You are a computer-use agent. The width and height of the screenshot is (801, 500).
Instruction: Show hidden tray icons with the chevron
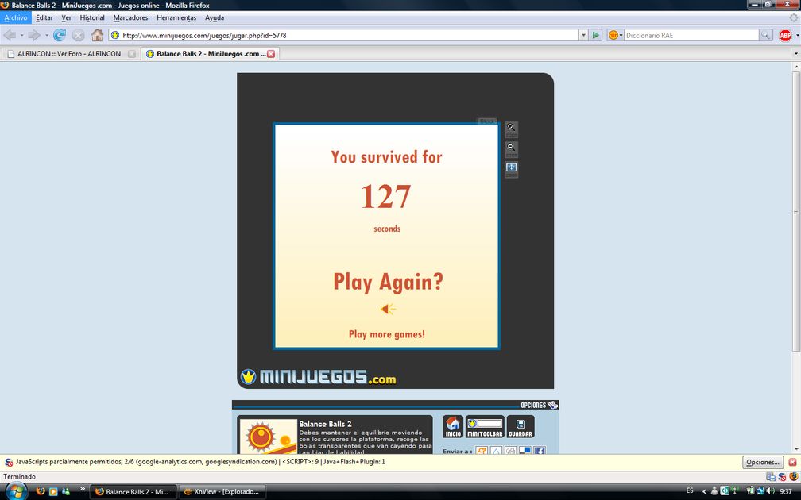(x=704, y=491)
